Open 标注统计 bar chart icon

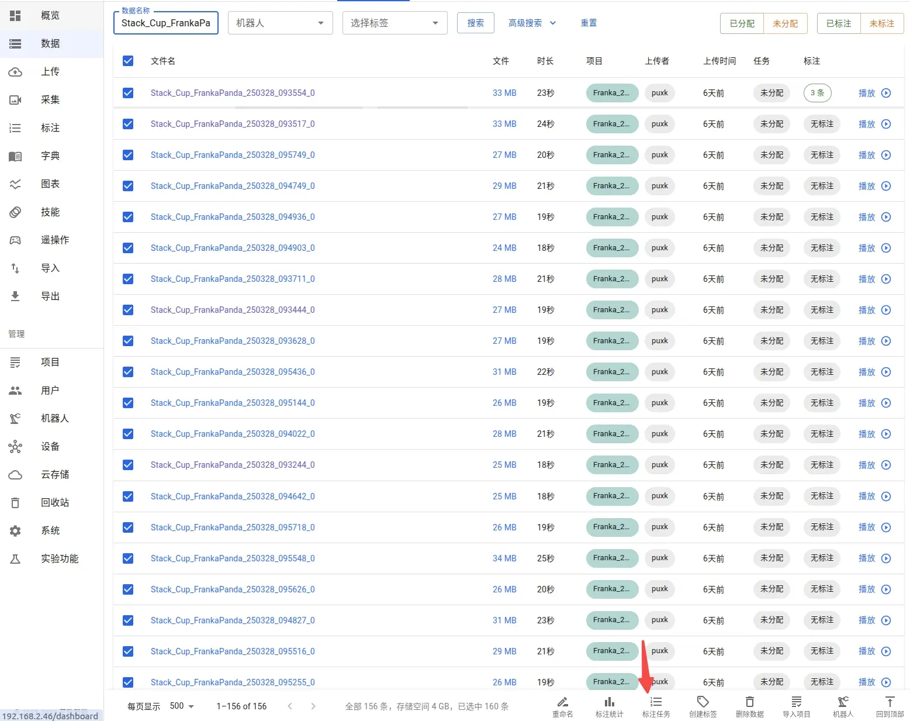tap(609, 702)
